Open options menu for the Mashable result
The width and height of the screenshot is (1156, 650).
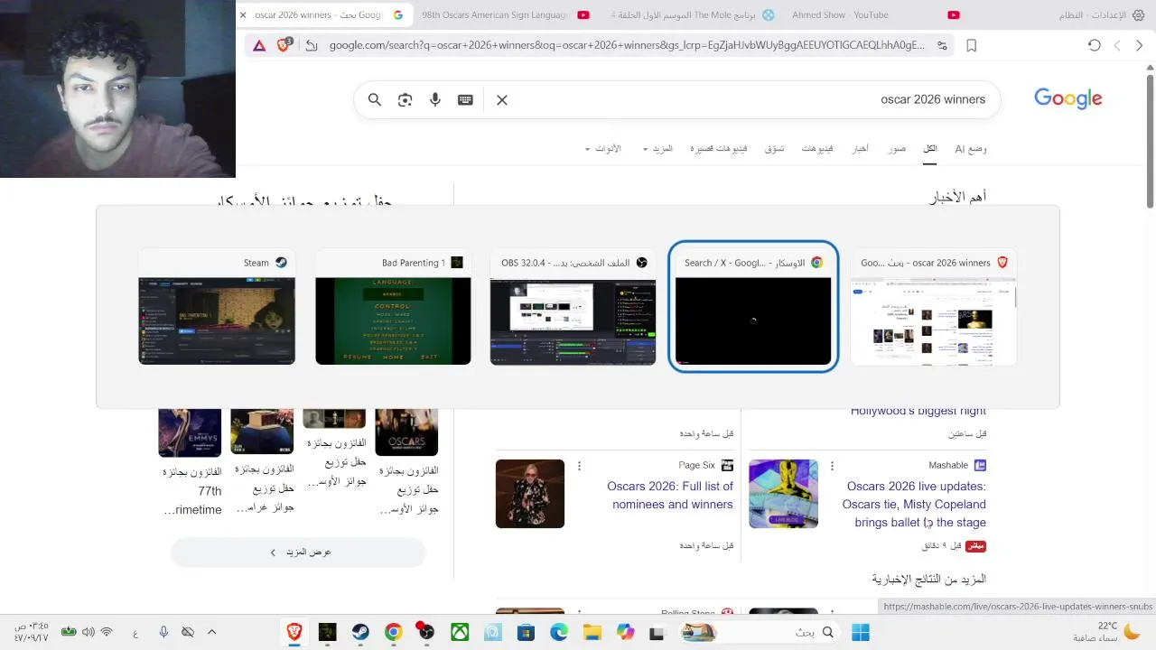(832, 466)
